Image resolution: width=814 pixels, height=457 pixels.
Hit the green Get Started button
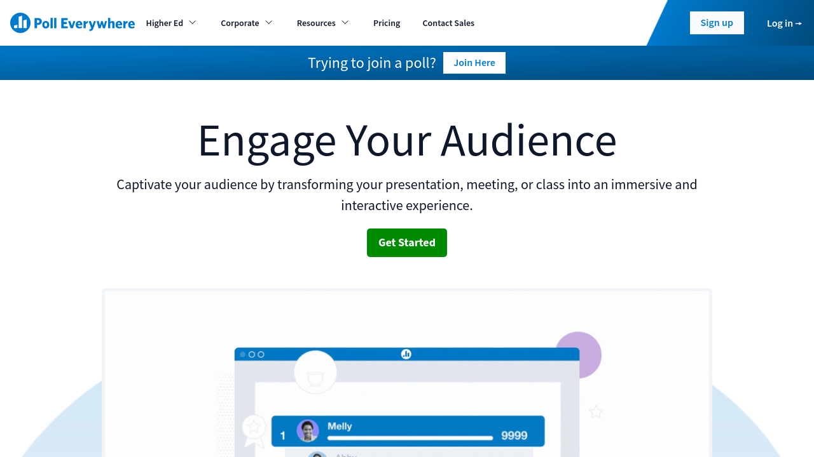pyautogui.click(x=407, y=242)
